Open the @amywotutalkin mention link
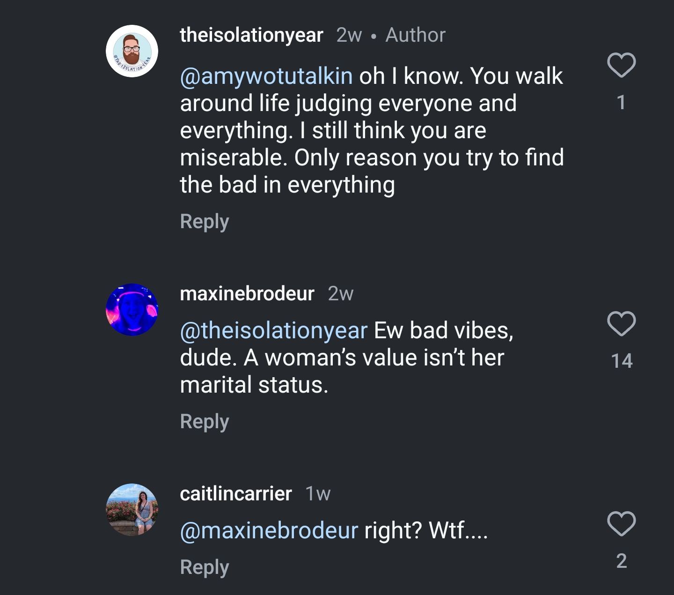This screenshot has width=674, height=595. pos(266,76)
